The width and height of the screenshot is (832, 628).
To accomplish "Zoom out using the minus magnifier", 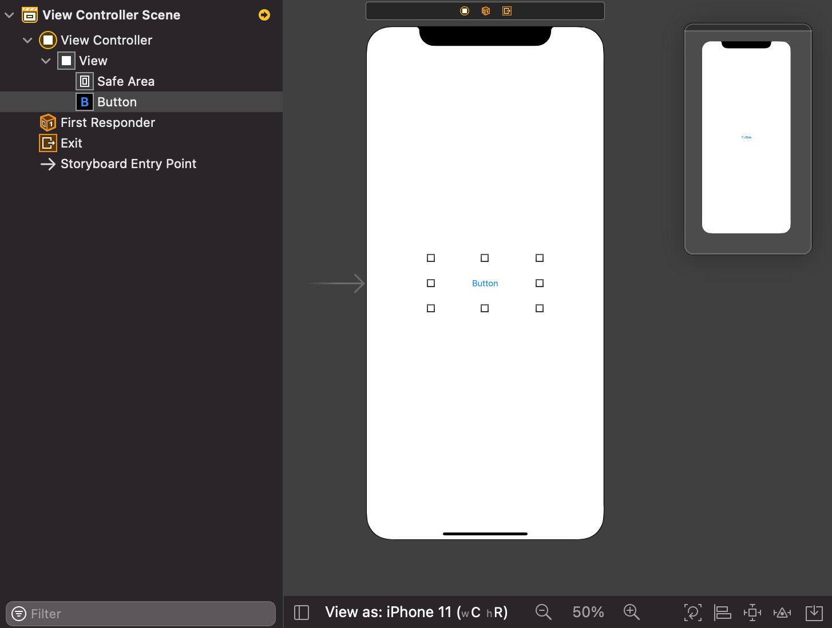I will pyautogui.click(x=543, y=611).
